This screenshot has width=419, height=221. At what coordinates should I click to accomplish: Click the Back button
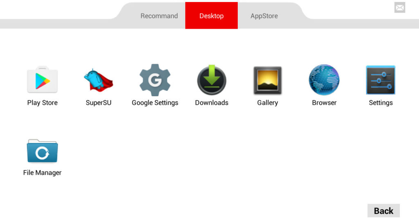tap(383, 211)
